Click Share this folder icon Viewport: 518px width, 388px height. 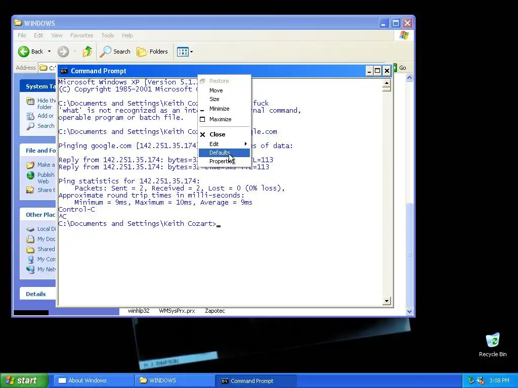(x=30, y=190)
